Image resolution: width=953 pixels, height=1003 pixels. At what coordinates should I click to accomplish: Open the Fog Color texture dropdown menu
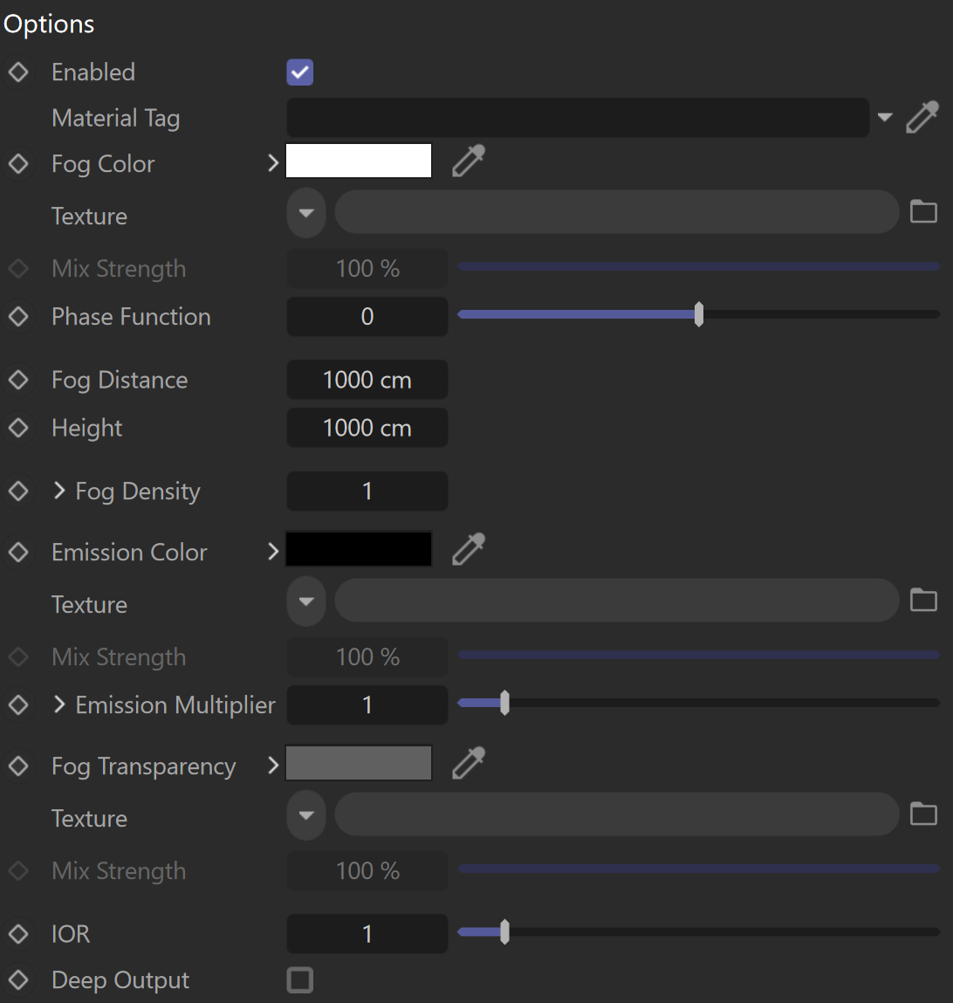pos(306,213)
